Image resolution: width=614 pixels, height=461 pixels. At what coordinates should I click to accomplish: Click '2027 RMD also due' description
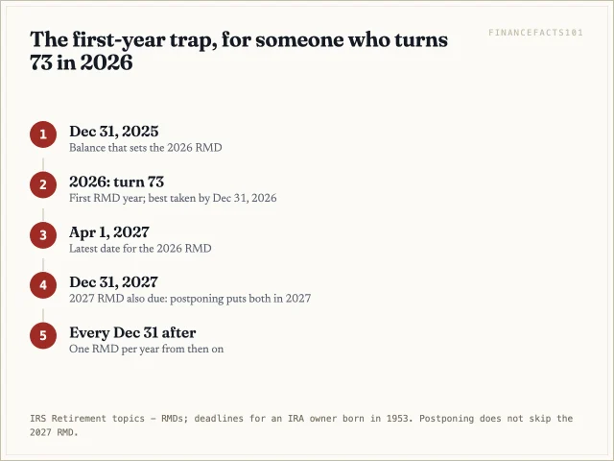click(x=190, y=299)
